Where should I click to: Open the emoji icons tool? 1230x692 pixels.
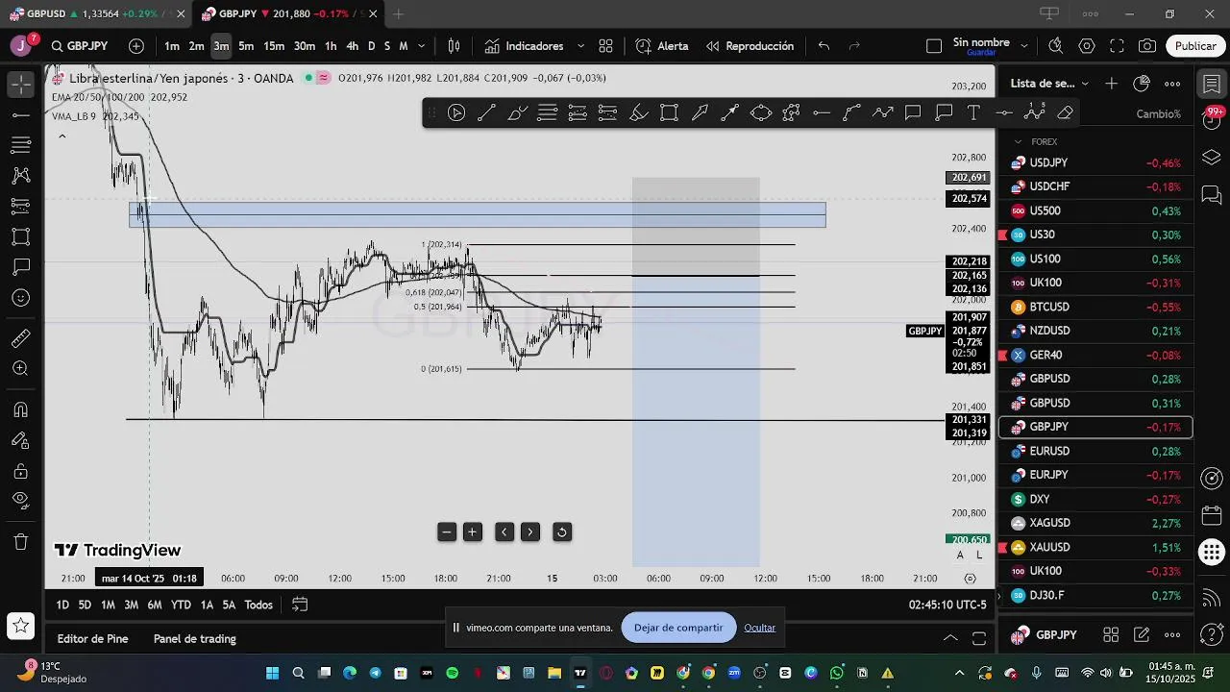pyautogui.click(x=20, y=298)
